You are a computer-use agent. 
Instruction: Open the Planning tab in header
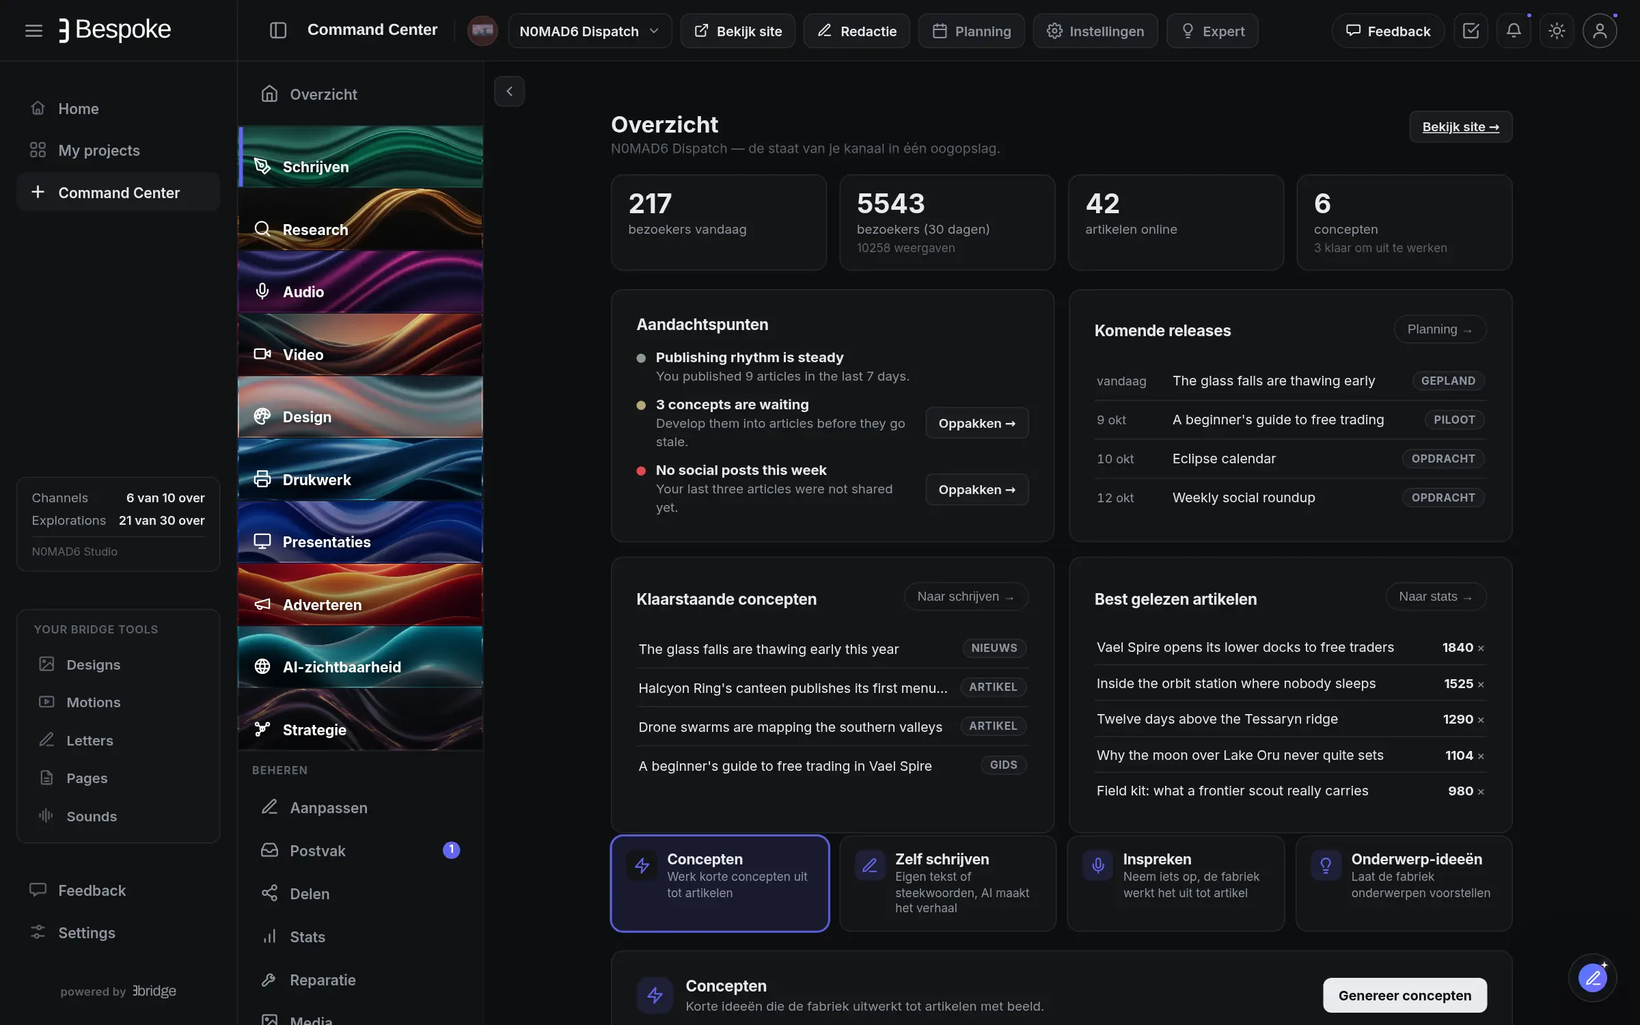click(971, 31)
